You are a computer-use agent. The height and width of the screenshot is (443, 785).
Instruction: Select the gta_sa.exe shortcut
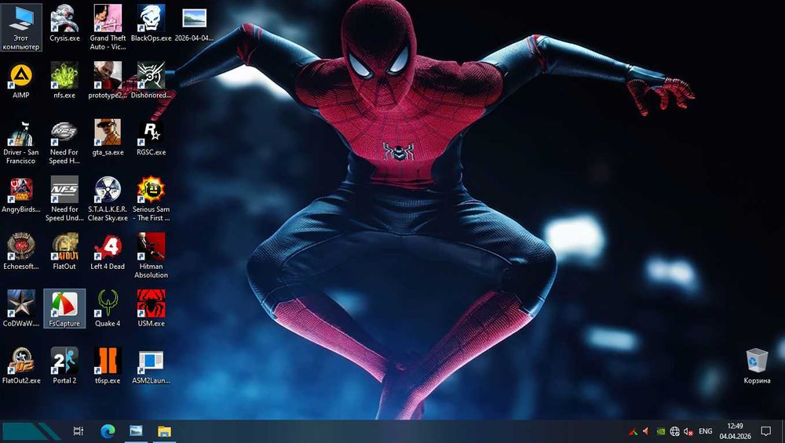pyautogui.click(x=108, y=137)
